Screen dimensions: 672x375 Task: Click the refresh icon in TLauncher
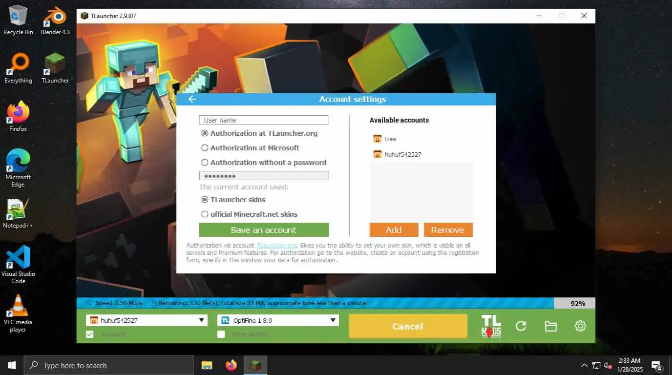point(521,326)
